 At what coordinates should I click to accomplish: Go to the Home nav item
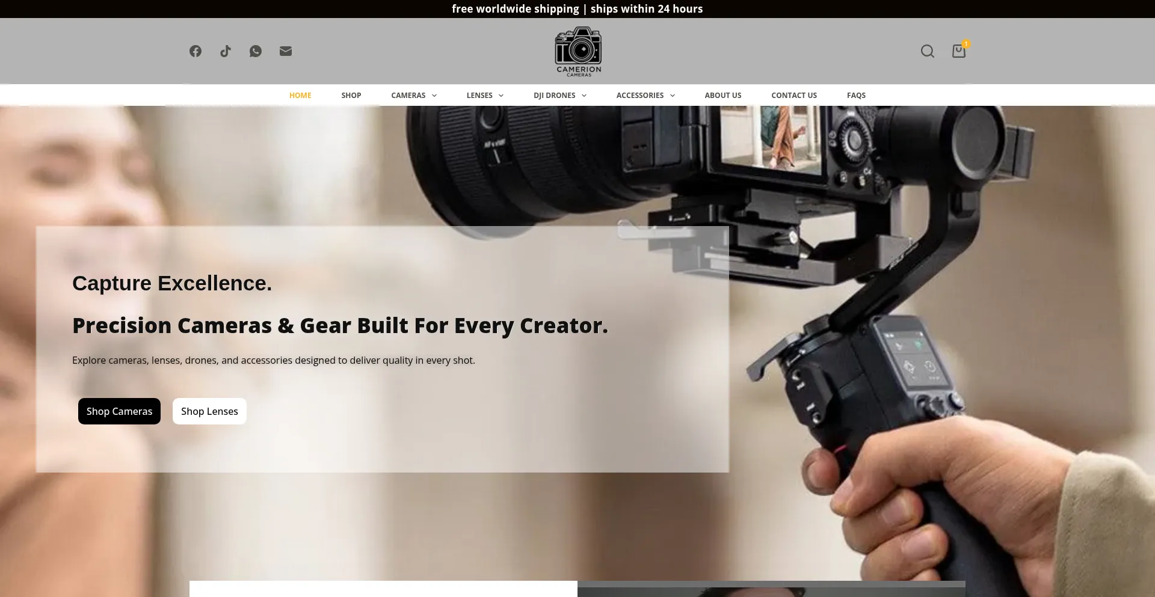coord(300,96)
